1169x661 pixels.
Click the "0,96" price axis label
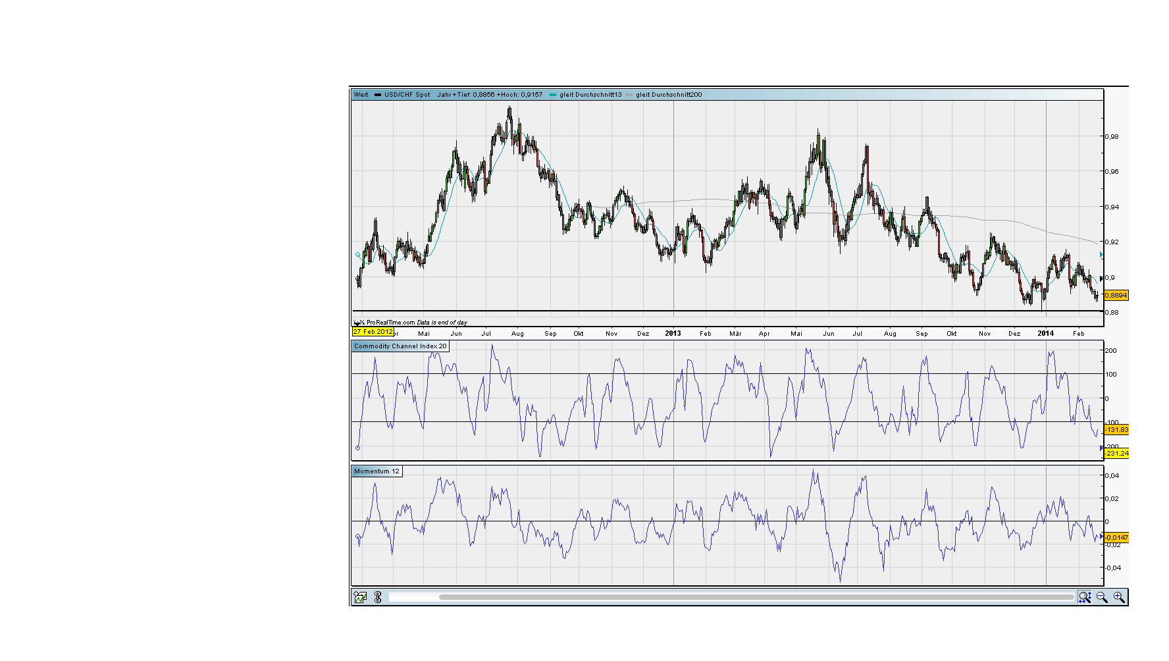1112,172
